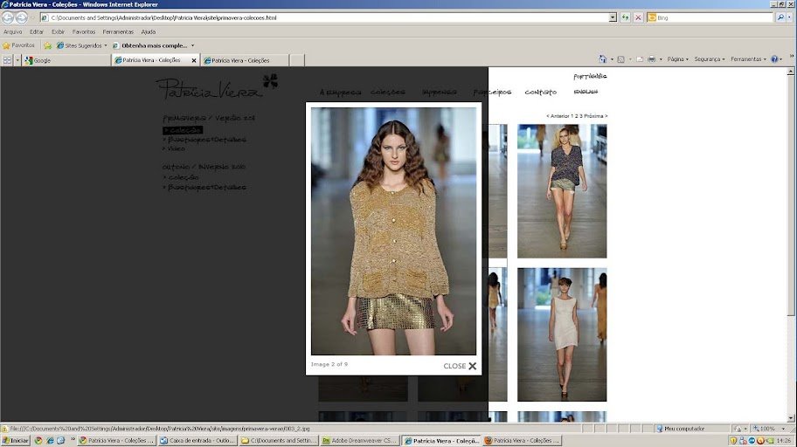Click the enlarged golden cardigan lightbox image

click(393, 231)
